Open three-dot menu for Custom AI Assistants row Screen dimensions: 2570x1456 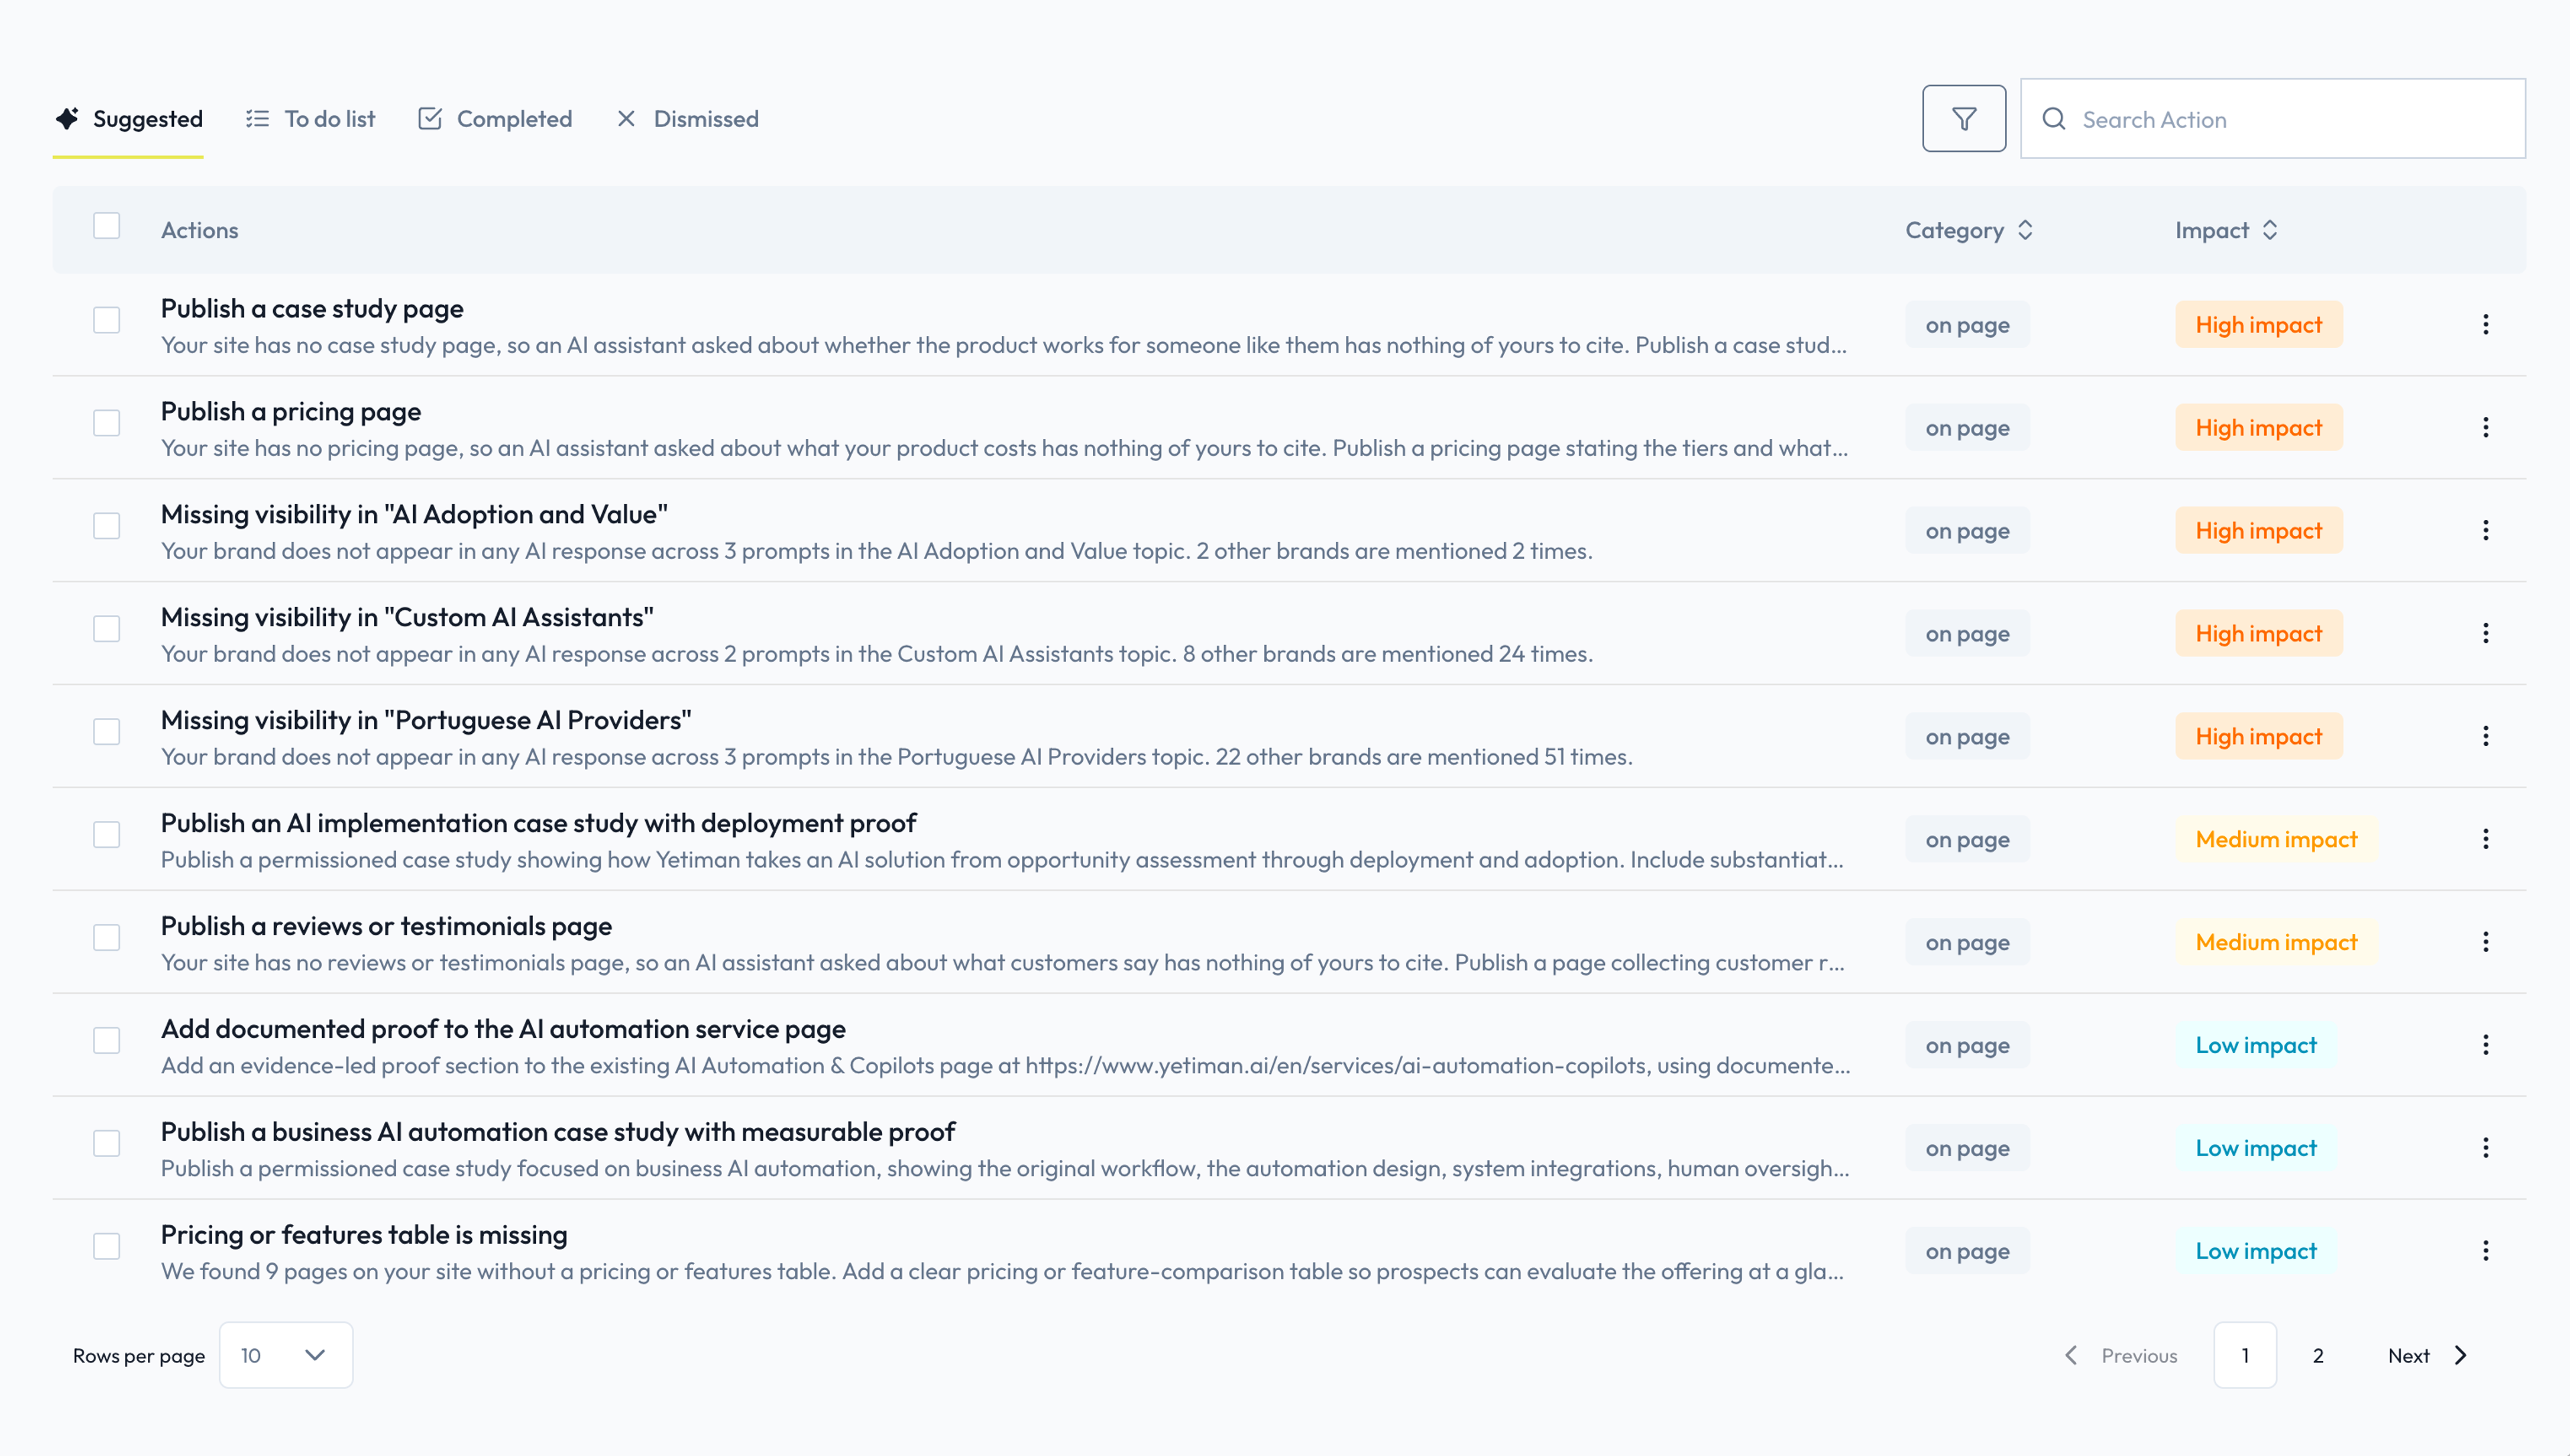pos(2485,634)
